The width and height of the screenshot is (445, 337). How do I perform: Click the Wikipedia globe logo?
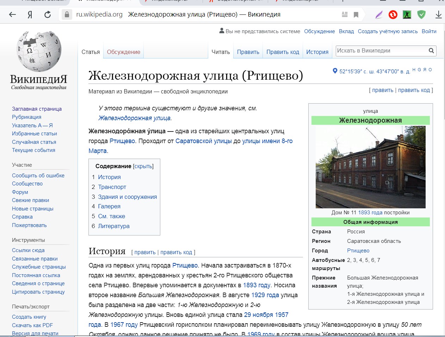pos(39,51)
